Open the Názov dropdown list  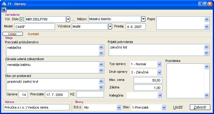143,19
